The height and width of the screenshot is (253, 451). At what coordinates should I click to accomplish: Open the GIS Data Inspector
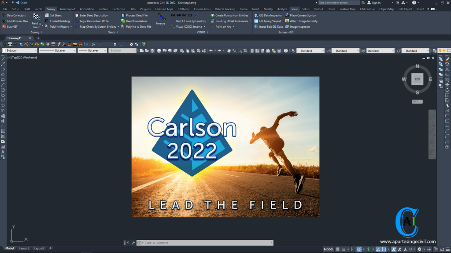click(x=269, y=15)
